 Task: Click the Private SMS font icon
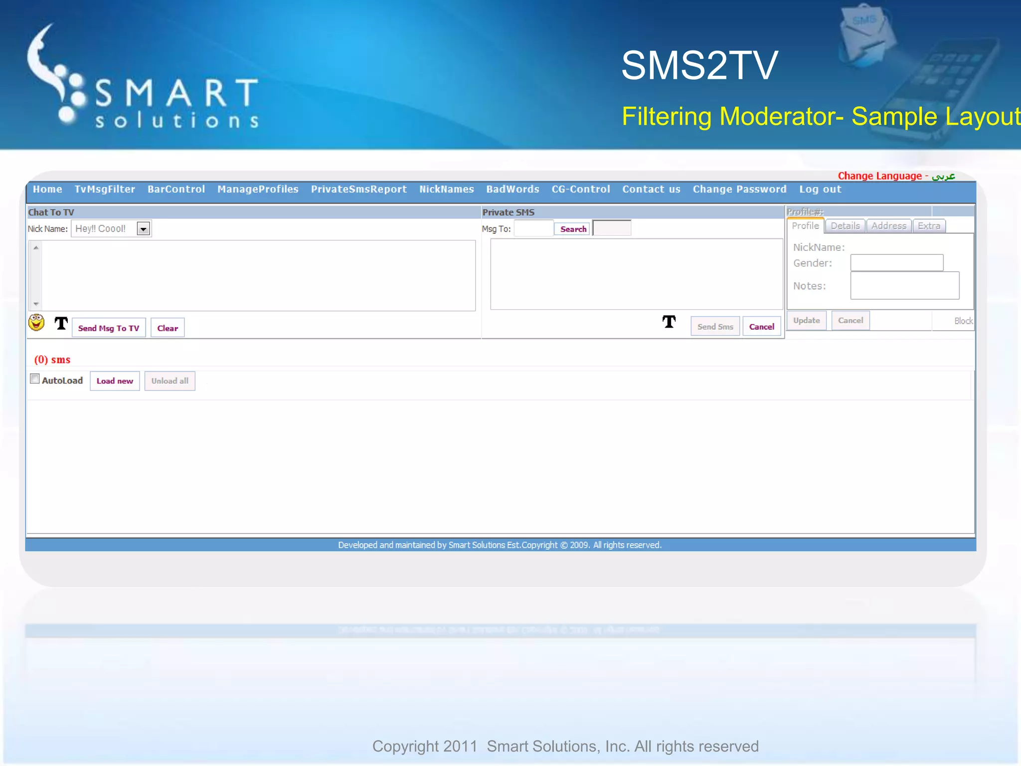(669, 322)
